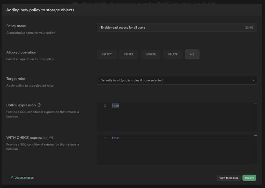Click the help icon beside WITH CHECK expression
The width and height of the screenshot is (265, 188).
[x=51, y=138]
